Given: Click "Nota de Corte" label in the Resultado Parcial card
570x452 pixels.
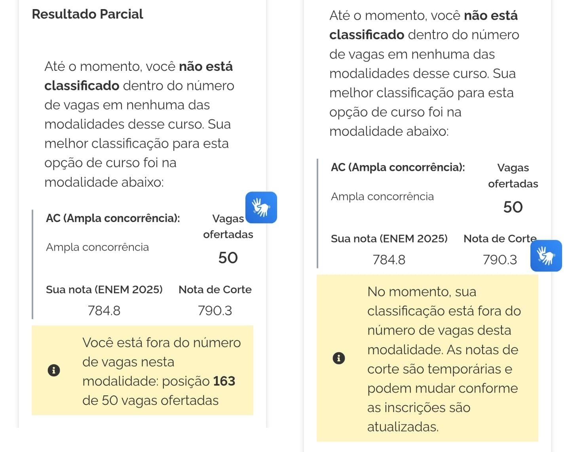Looking at the screenshot, I should point(215,290).
